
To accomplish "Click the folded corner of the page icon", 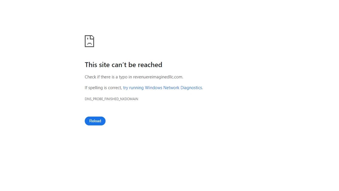I will point(92,37).
